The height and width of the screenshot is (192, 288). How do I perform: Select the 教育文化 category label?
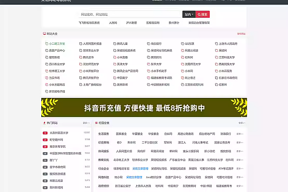click(104, 160)
